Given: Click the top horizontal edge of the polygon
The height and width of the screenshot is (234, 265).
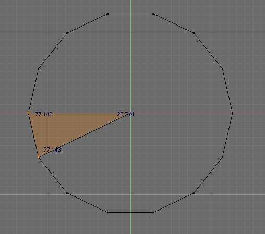Looking at the screenshot, I should click(130, 14).
